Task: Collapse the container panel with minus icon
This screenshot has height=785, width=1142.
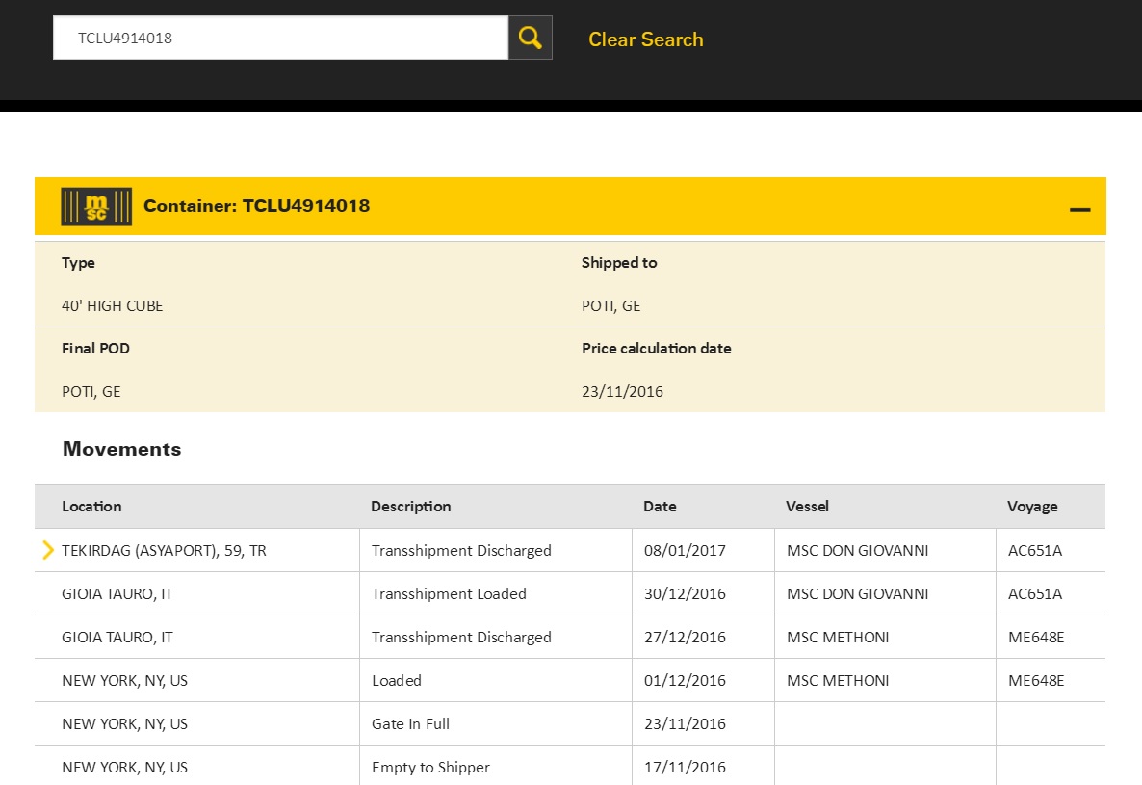Action: click(x=1079, y=209)
